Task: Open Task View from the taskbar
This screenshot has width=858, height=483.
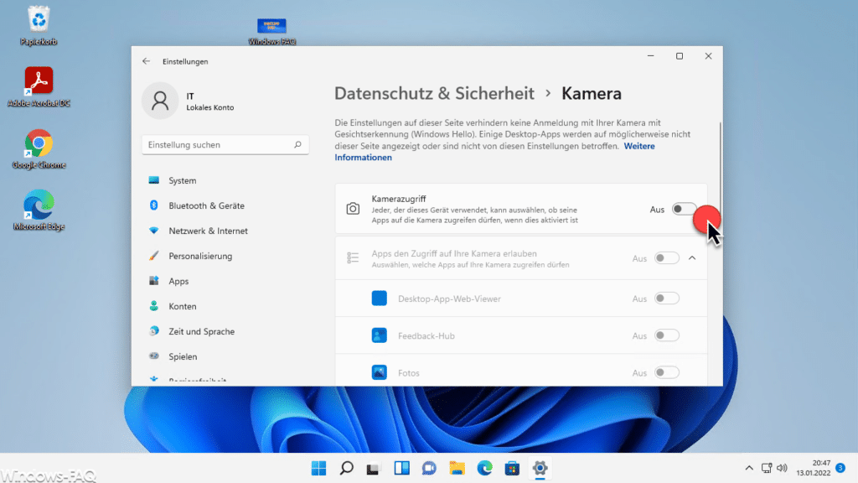Action: click(x=374, y=468)
